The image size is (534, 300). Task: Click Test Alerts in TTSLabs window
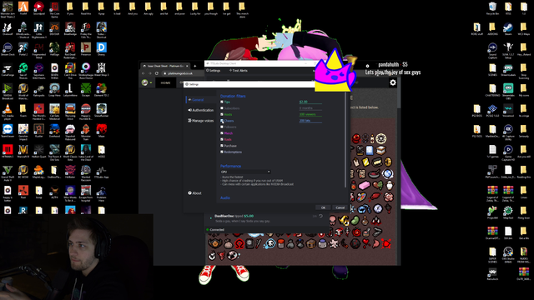pyautogui.click(x=239, y=70)
